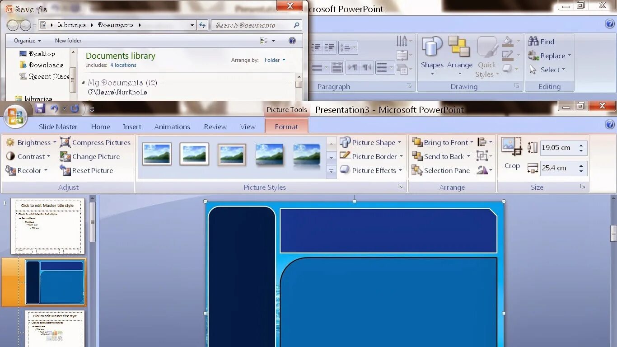This screenshot has width=617, height=347.
Task: Click PowerPoint Help question mark icon
Action: [610, 124]
